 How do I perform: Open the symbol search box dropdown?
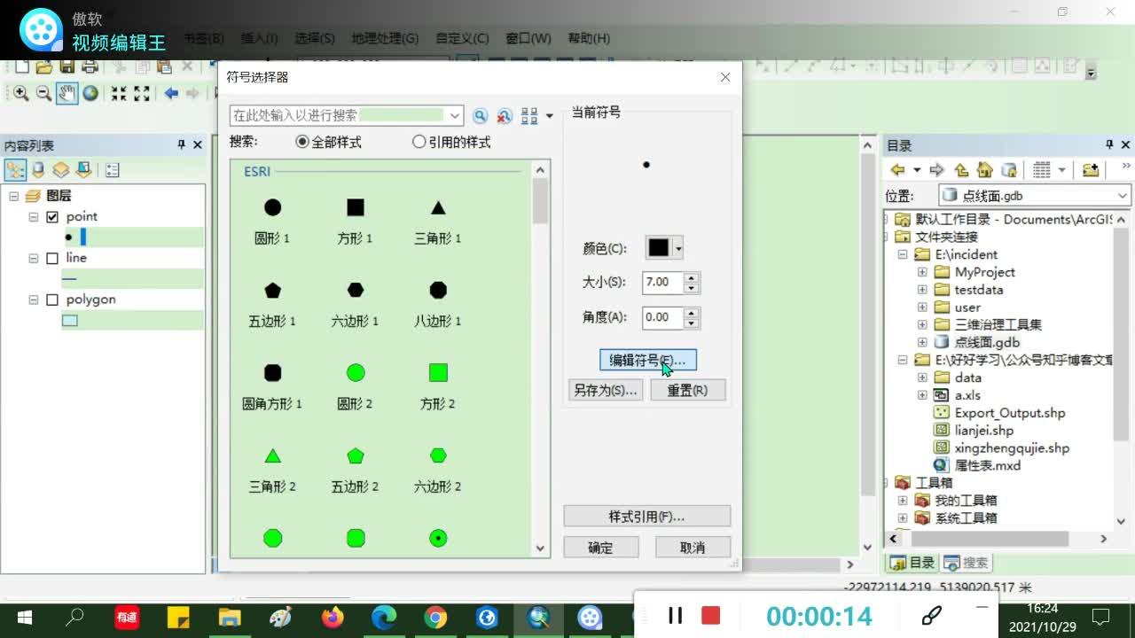click(x=453, y=115)
